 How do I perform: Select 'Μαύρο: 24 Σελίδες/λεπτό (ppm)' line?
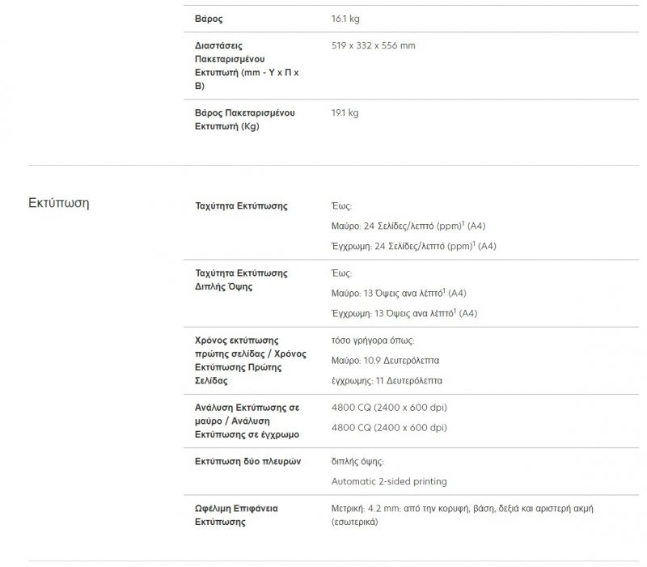408,226
